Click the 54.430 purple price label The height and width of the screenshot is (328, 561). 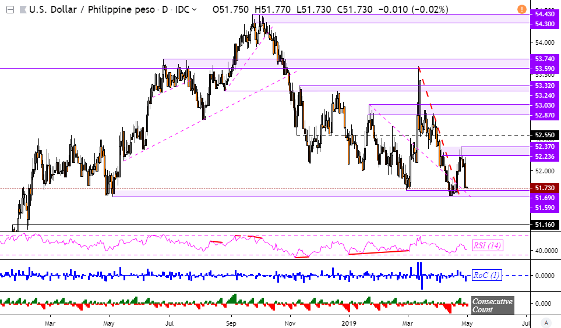pyautogui.click(x=545, y=14)
